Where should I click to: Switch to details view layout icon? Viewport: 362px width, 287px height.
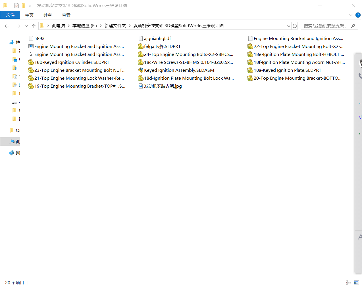pyautogui.click(x=348, y=282)
